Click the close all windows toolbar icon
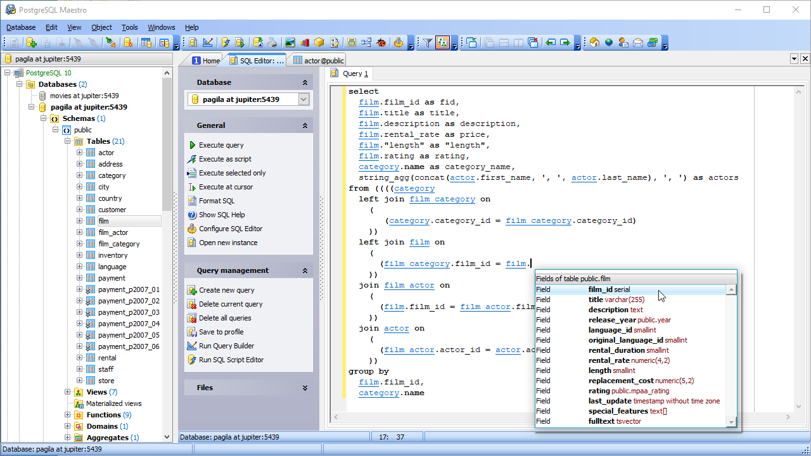Image resolution: width=811 pixels, height=456 pixels. pos(532,42)
